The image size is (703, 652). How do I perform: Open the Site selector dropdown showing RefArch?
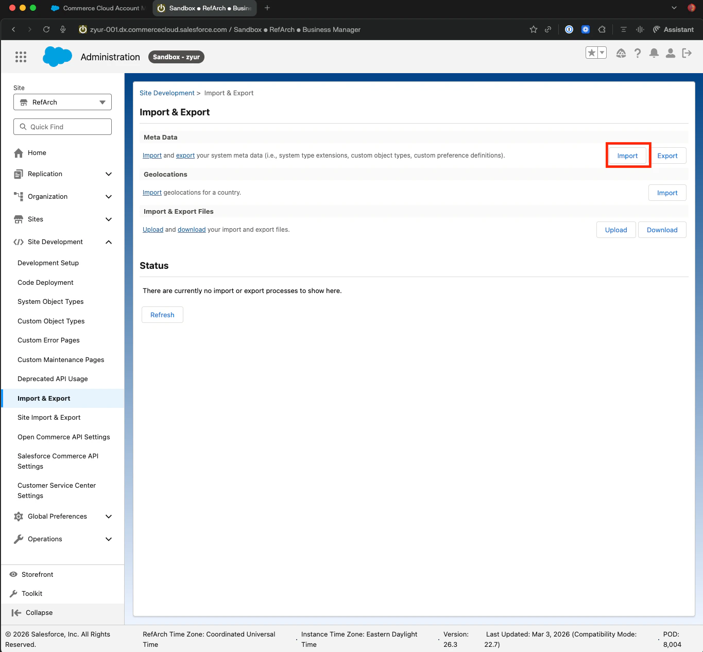(62, 102)
